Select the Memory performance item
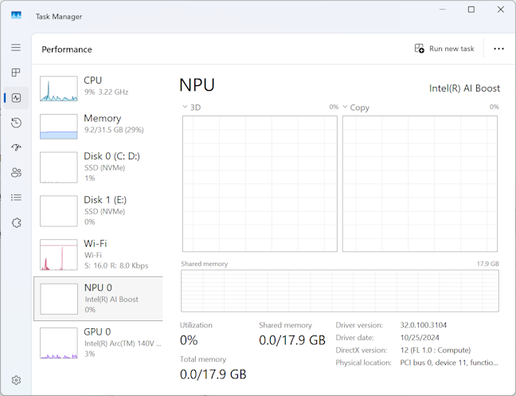 [98, 127]
